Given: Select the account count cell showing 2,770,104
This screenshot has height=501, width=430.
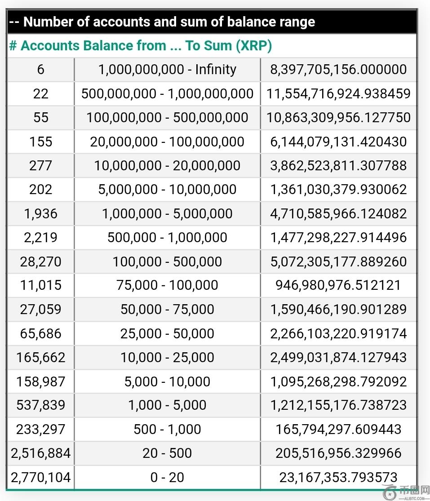Looking at the screenshot, I should pyautogui.click(x=41, y=477).
